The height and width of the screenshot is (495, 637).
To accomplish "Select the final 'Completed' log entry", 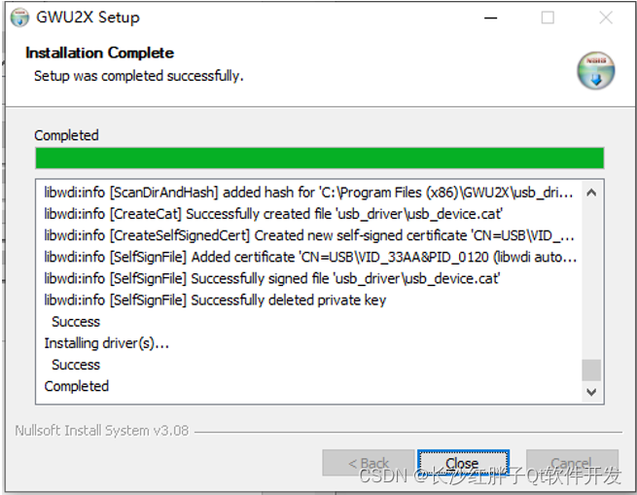I will 77,386.
